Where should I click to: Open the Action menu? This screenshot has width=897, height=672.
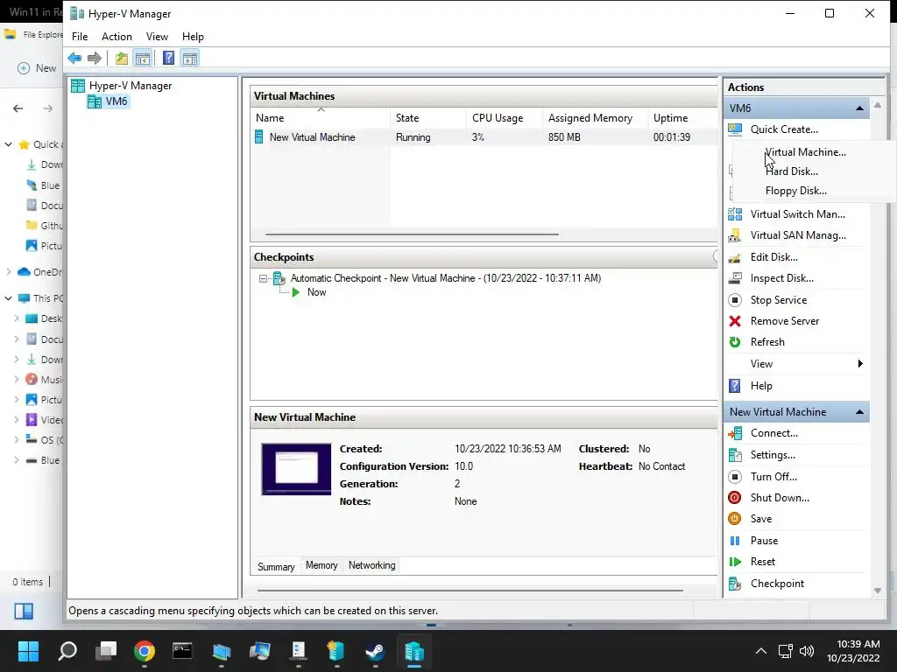tap(117, 37)
